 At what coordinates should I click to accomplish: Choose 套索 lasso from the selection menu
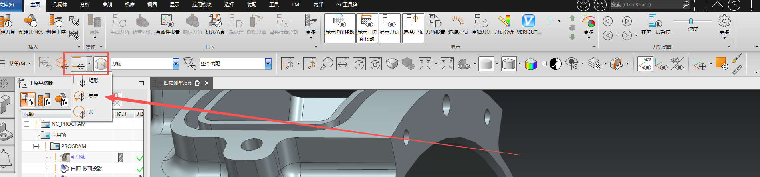[x=93, y=96]
